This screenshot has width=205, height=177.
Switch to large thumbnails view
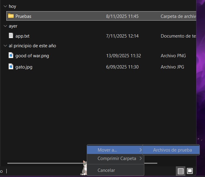click(x=190, y=171)
